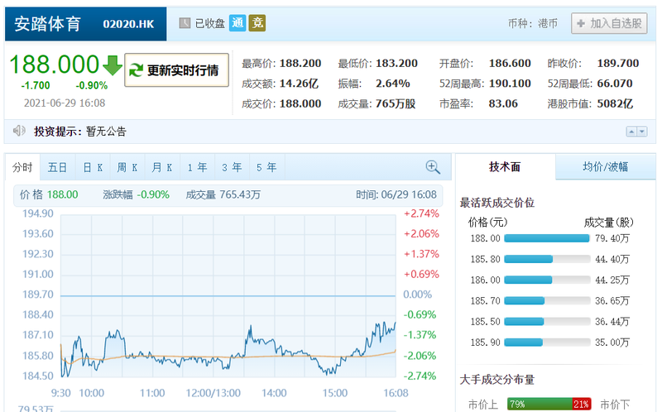Click the gold 竞 badge icon

257,23
